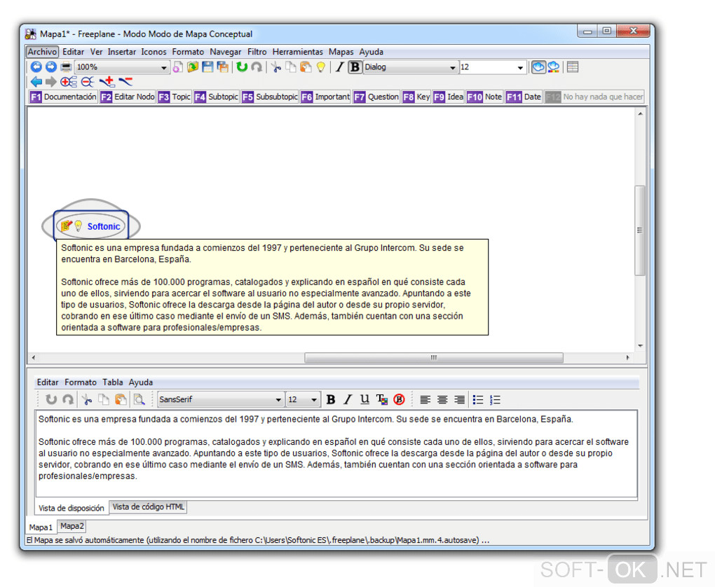
Task: Create a new map document
Action: tap(178, 67)
